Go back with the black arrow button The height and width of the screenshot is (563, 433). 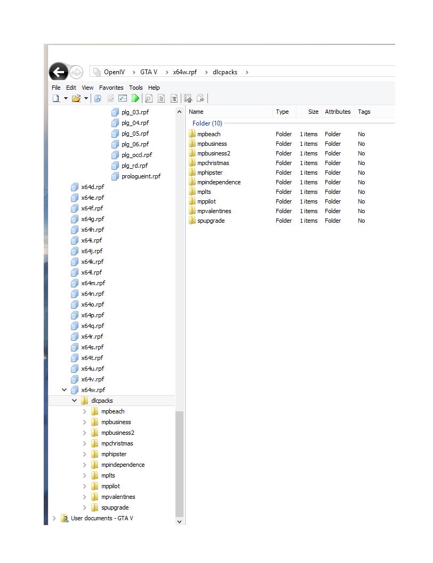(x=59, y=72)
